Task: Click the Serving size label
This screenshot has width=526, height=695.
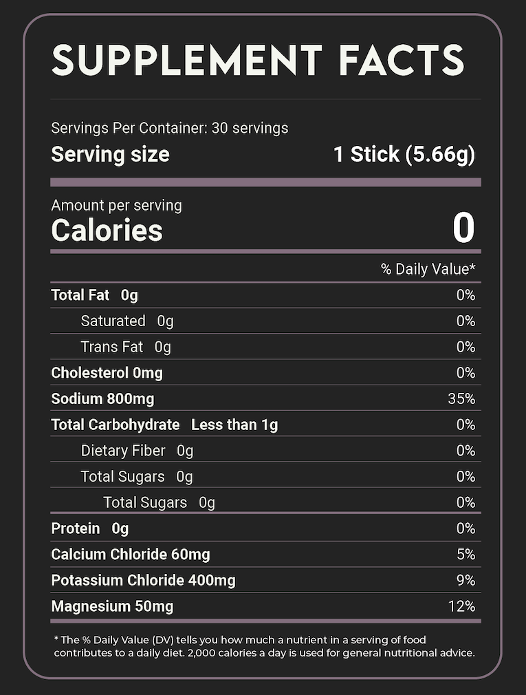Action: coord(110,154)
